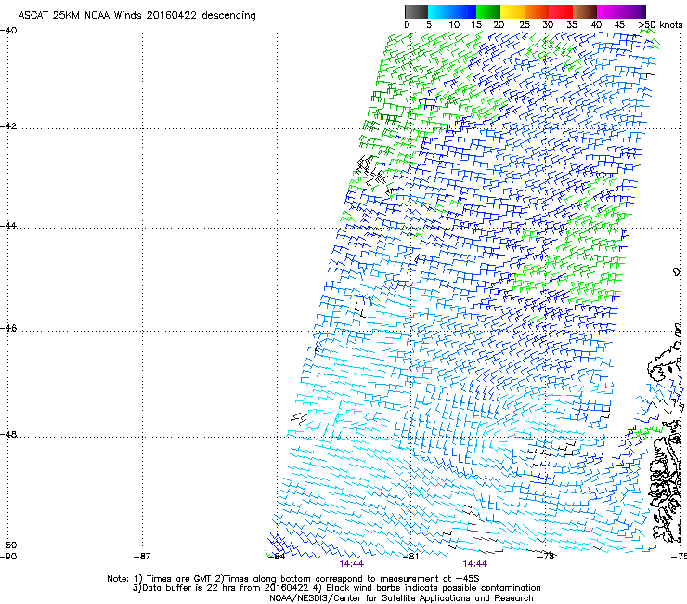Click the gray 0-5 knots legend color segment
The height and width of the screenshot is (604, 687).
point(416,11)
